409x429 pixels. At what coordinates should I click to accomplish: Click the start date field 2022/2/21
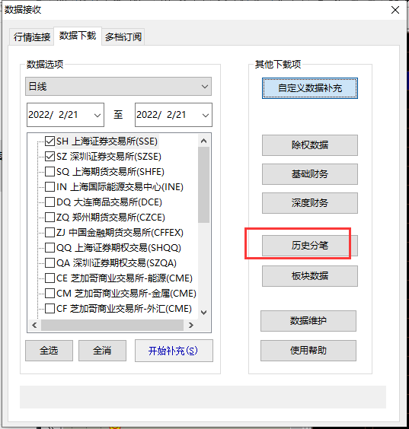pyautogui.click(x=66, y=115)
